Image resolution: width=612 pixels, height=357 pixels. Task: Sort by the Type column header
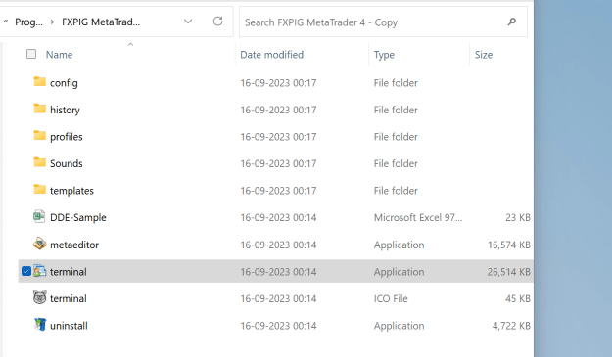[x=384, y=55]
